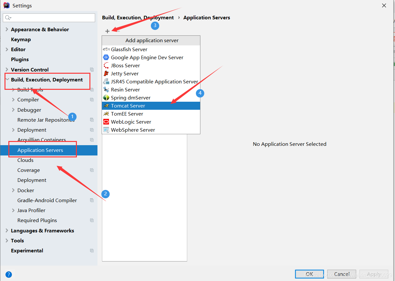Expand the Tools section

(7, 240)
